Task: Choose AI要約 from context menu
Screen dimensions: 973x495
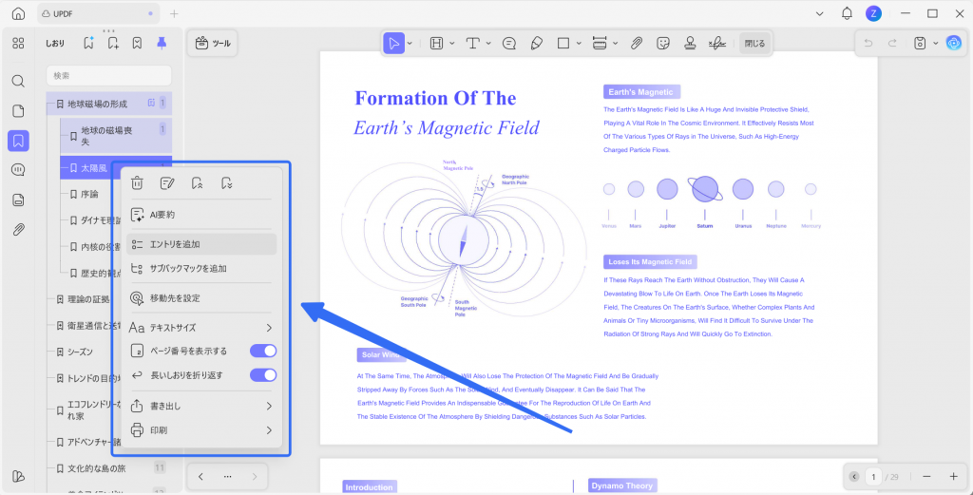Action: [201, 215]
